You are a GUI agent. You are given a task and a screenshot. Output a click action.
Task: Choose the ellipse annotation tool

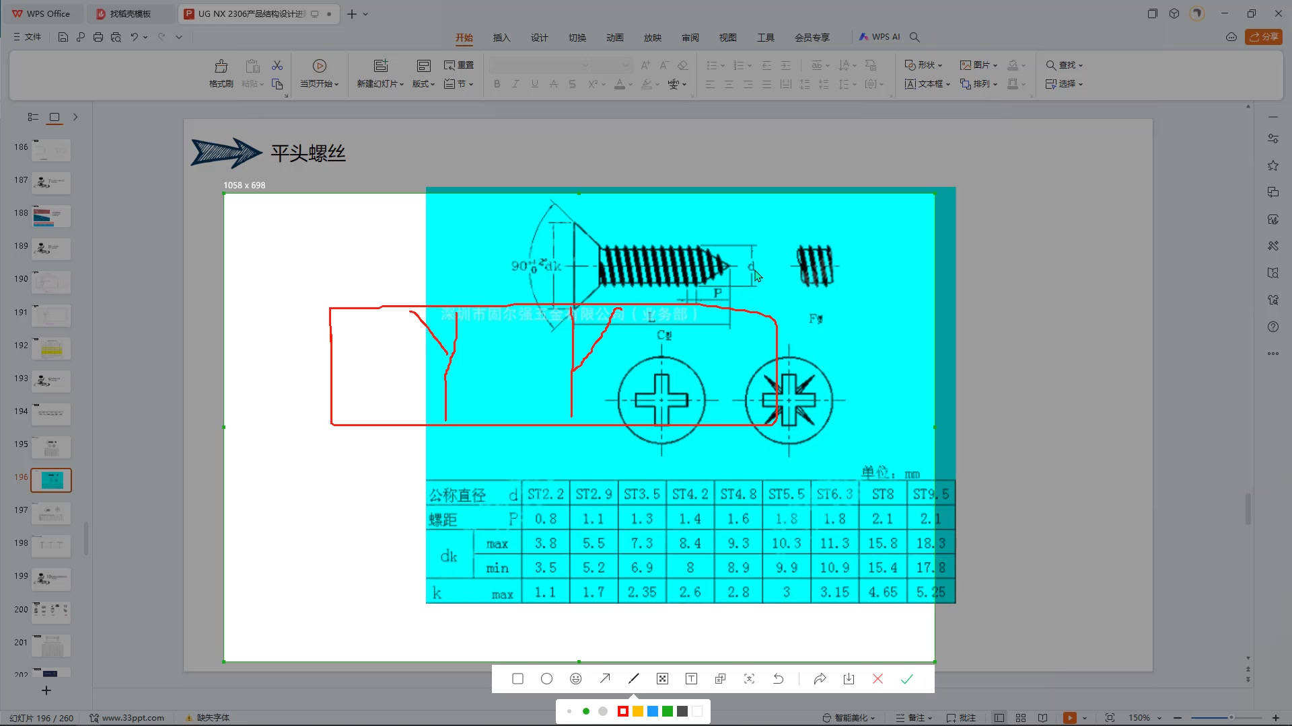(546, 679)
